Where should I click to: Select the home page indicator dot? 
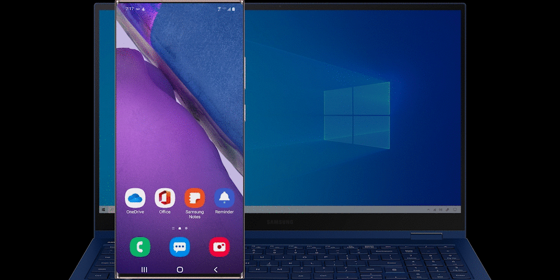pyautogui.click(x=180, y=227)
